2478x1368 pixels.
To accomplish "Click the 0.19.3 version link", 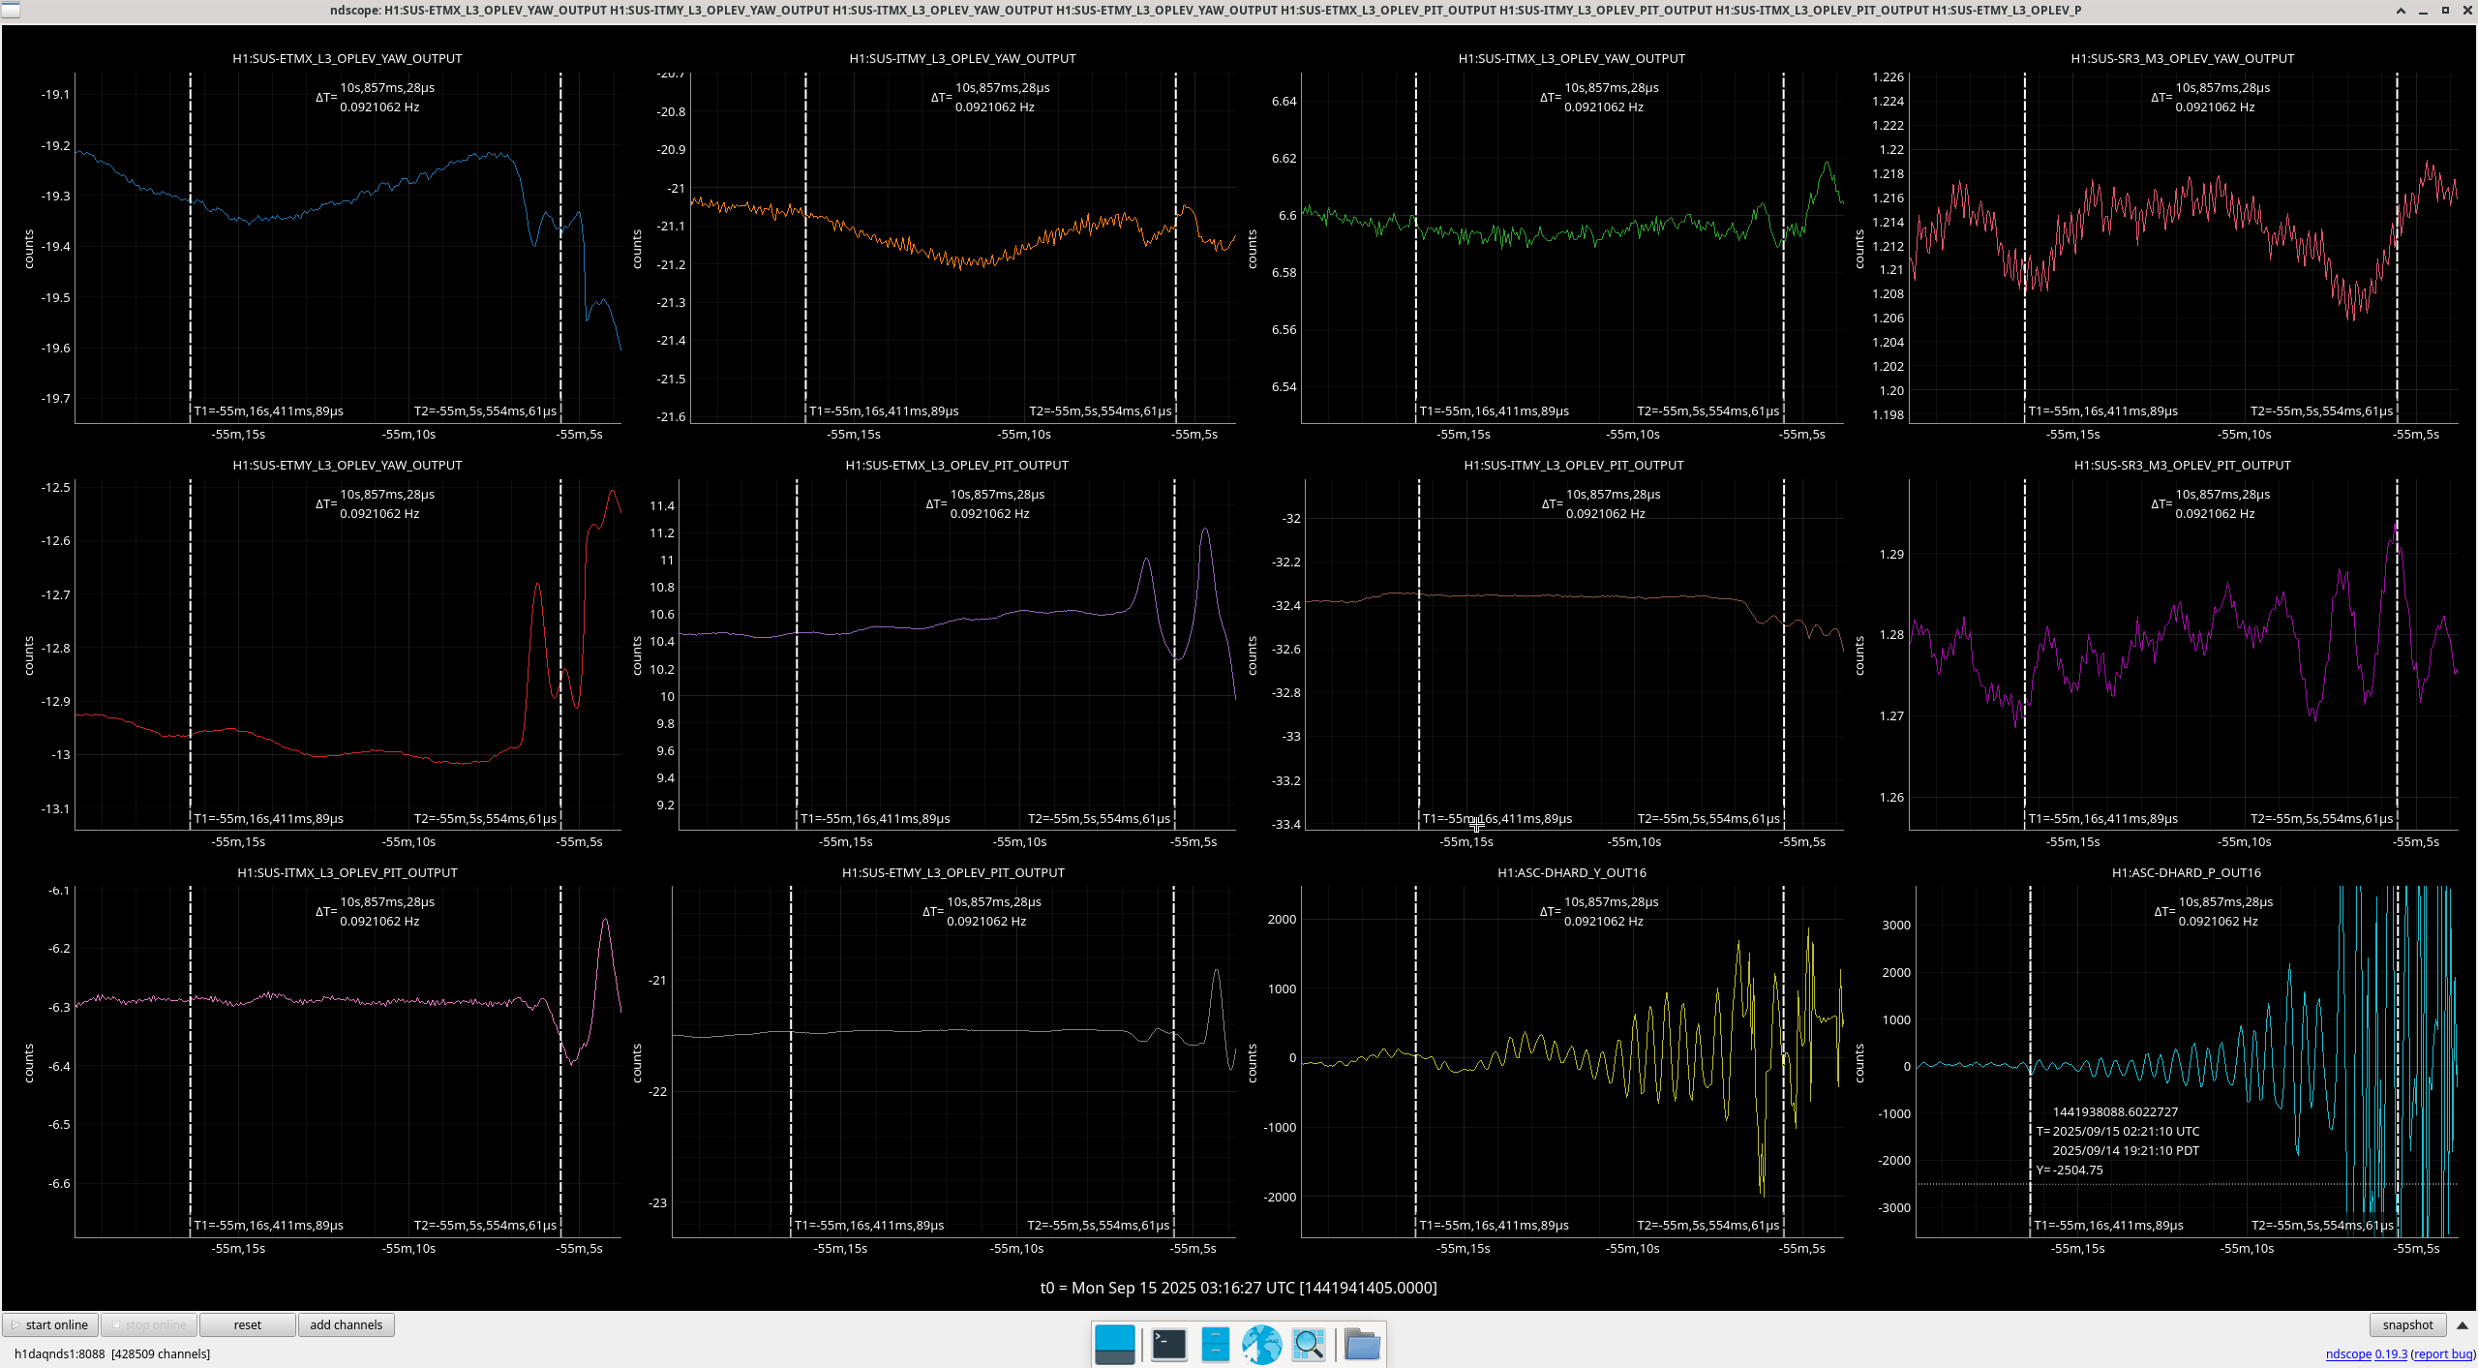I will point(2391,1353).
